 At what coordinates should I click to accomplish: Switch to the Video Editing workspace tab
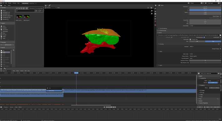[x=25, y=3]
